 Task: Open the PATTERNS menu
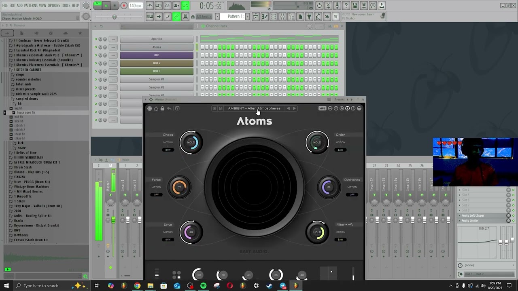31,6
